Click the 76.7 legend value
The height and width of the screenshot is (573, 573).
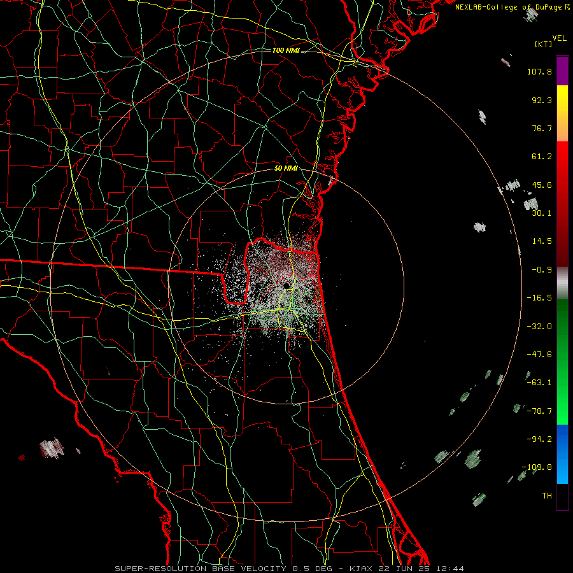coord(542,128)
